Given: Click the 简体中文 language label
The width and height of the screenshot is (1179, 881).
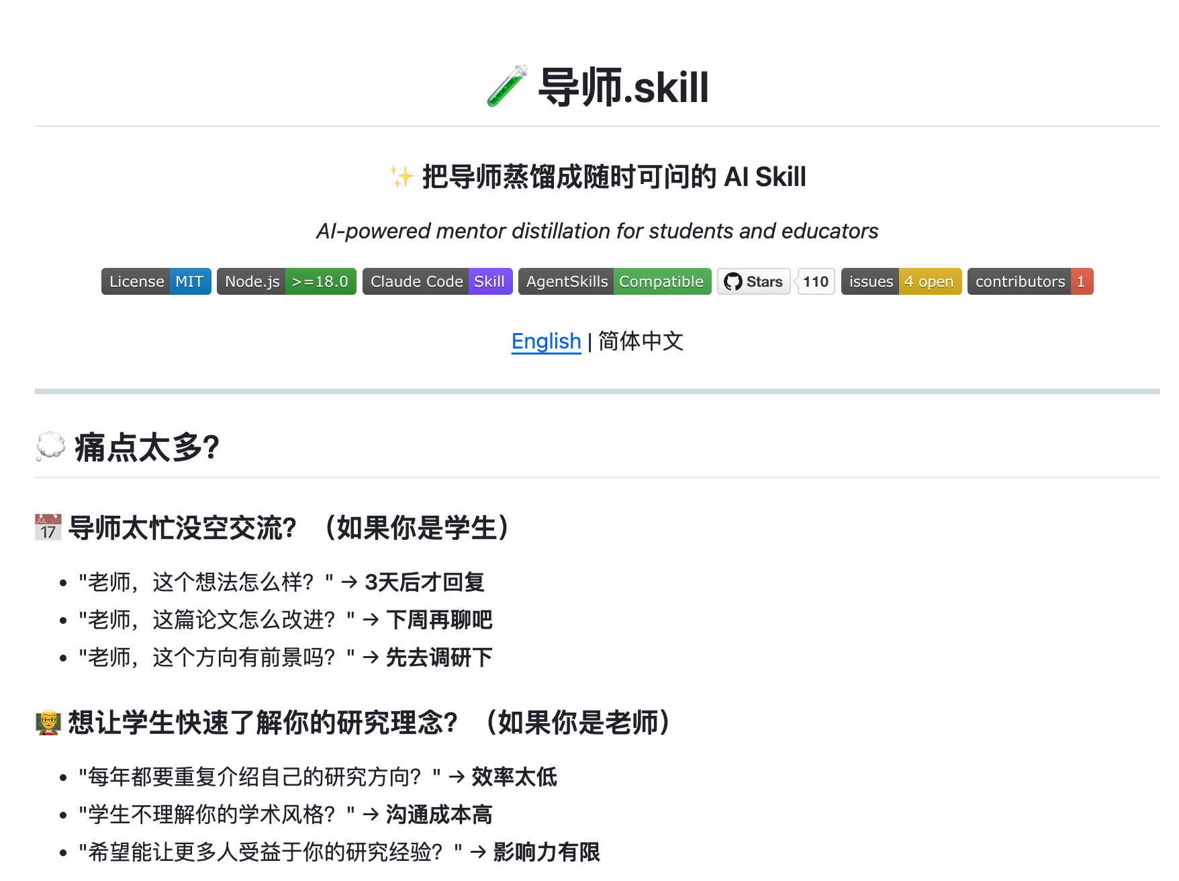Looking at the screenshot, I should 641,341.
